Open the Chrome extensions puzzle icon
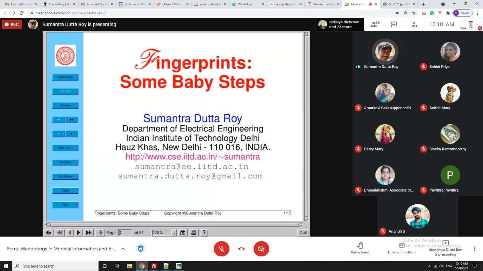Image resolution: width=483 pixels, height=271 pixels. (448, 13)
